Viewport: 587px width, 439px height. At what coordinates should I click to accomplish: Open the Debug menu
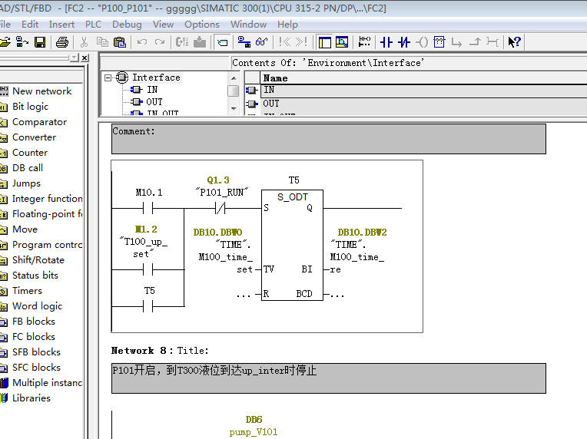click(x=127, y=25)
